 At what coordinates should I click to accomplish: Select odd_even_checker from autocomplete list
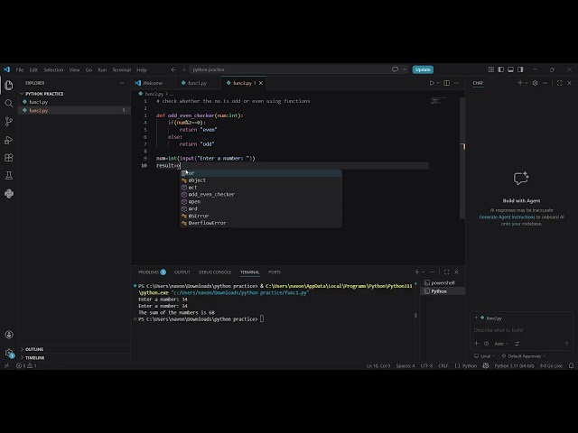coord(261,195)
